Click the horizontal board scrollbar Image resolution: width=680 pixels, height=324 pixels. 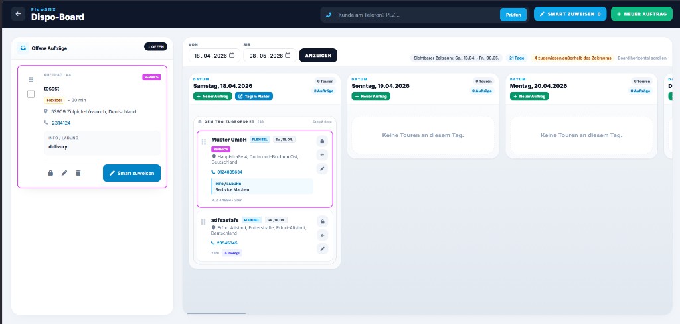pyautogui.click(x=216, y=313)
